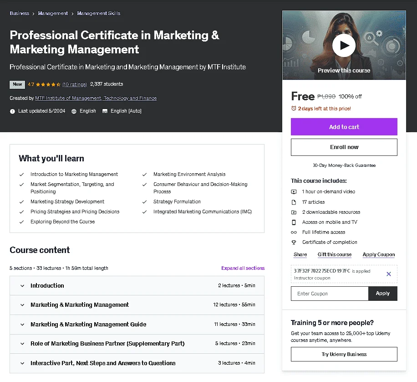The width and height of the screenshot is (417, 382).
Task: Click the checkmark beside Integrated Marketing Communications
Action: coord(144,212)
